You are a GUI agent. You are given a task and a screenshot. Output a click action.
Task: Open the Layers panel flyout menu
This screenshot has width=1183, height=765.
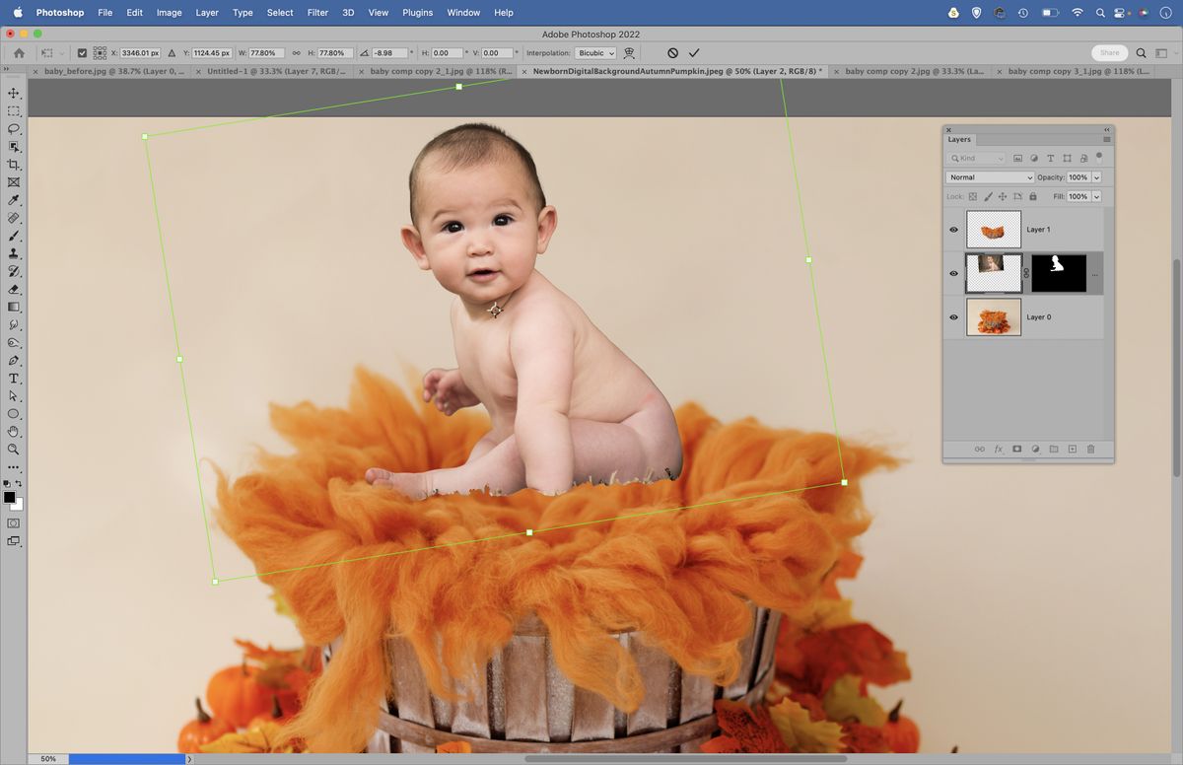1107,140
